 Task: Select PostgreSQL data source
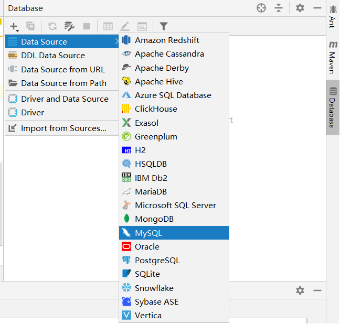coord(174,260)
